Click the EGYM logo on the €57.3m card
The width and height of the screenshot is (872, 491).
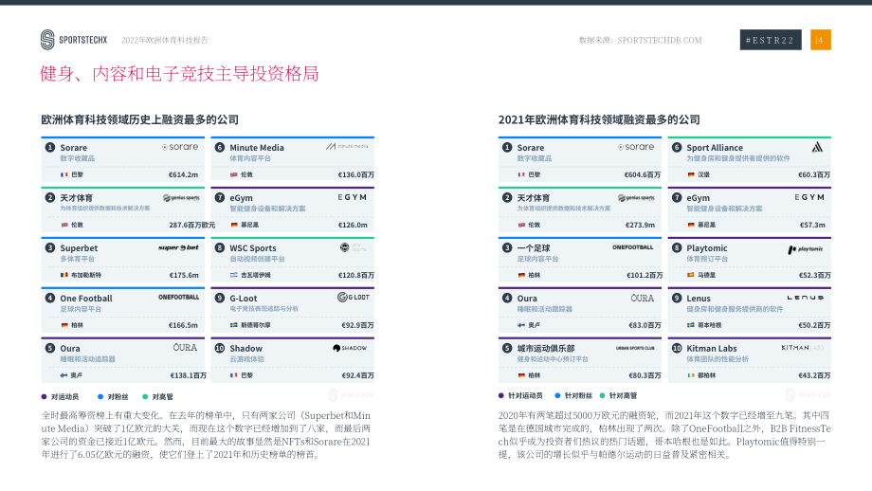pos(809,197)
